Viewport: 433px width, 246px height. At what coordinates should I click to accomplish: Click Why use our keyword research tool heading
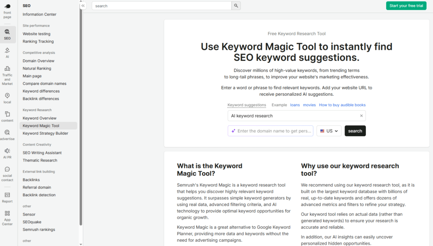click(350, 170)
